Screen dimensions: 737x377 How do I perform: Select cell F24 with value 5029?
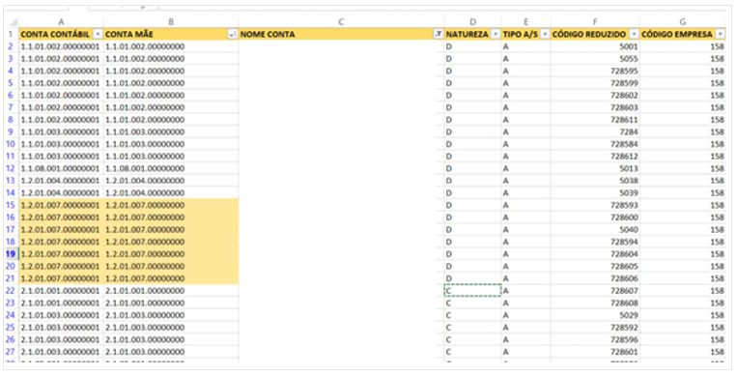(595, 315)
